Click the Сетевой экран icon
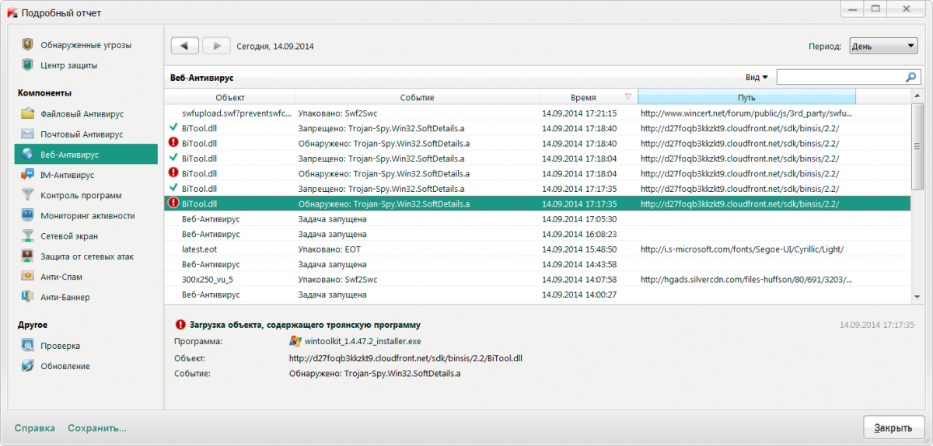This screenshot has height=446, width=933. click(27, 236)
